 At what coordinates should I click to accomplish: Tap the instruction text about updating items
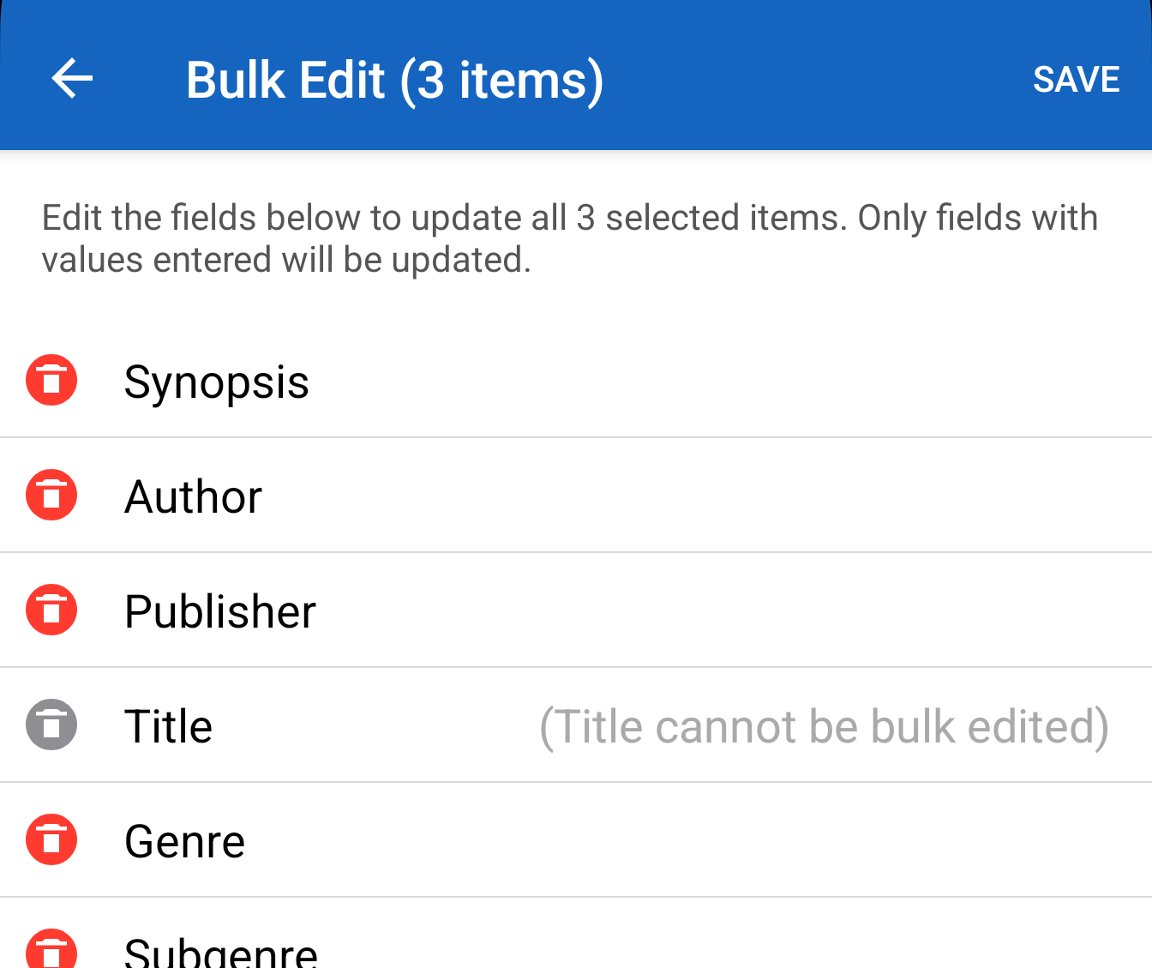click(569, 238)
